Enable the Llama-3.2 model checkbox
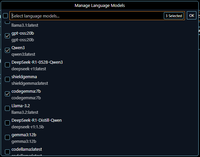Screen dimensions: 200x157 pyautogui.click(x=7, y=108)
